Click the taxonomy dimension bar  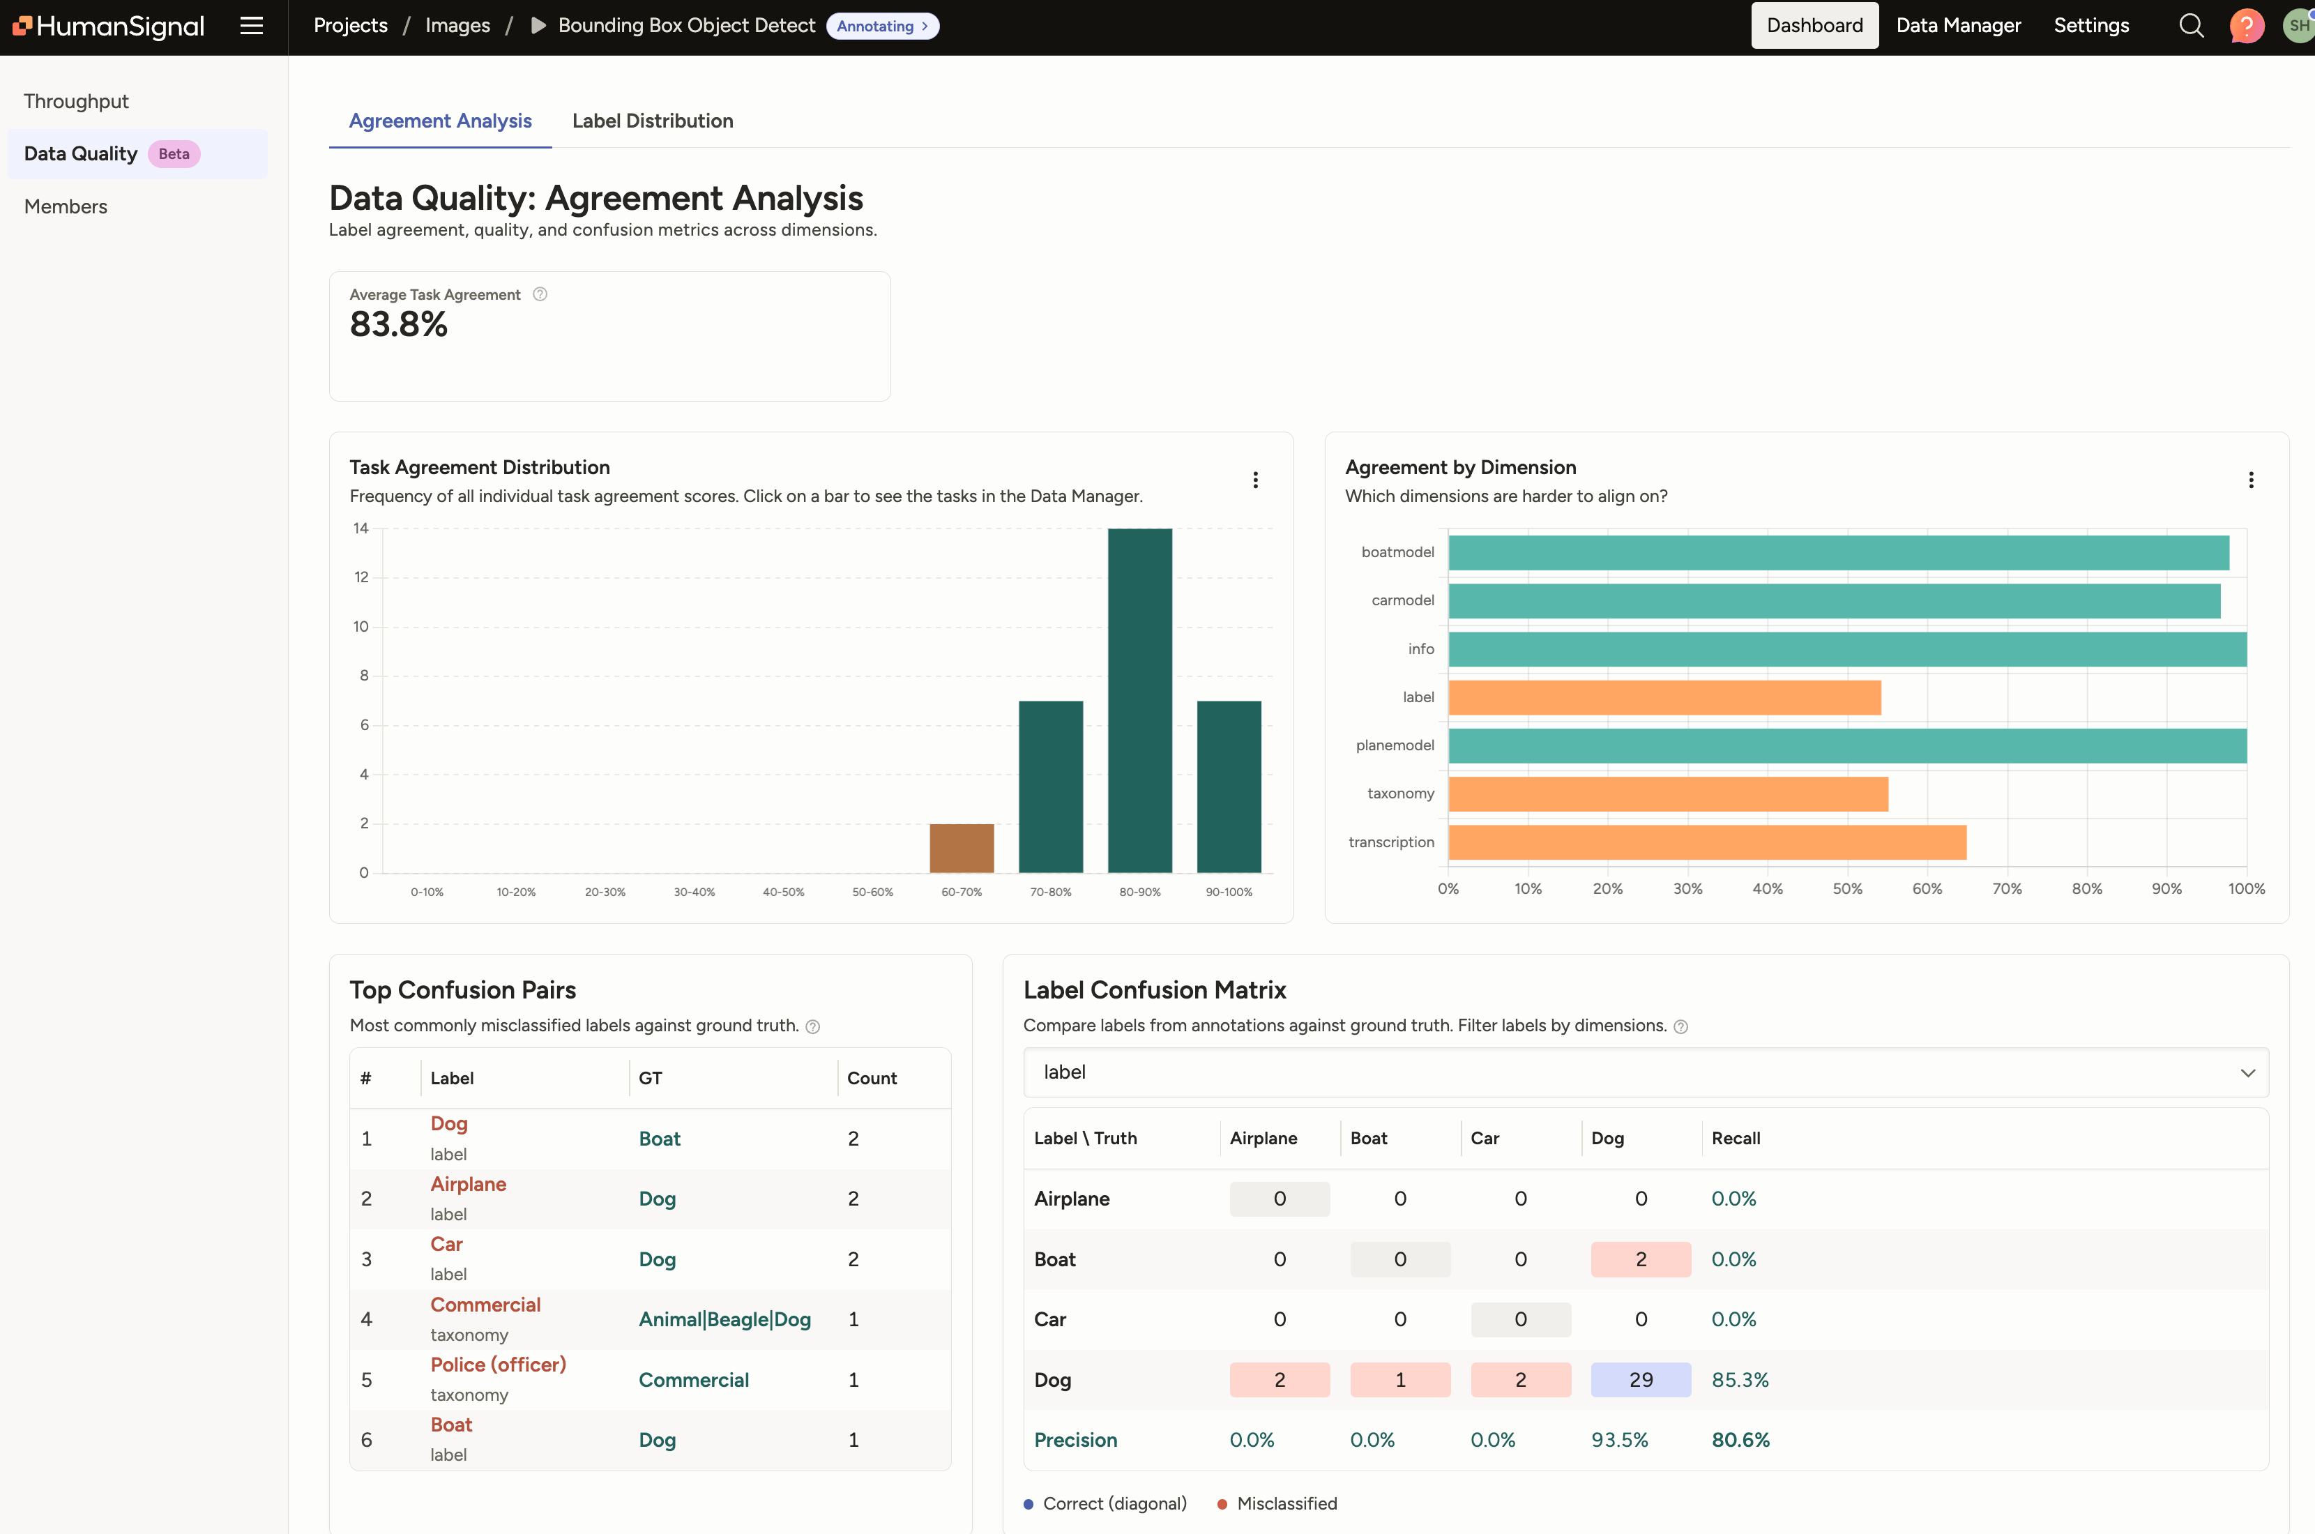point(1669,793)
